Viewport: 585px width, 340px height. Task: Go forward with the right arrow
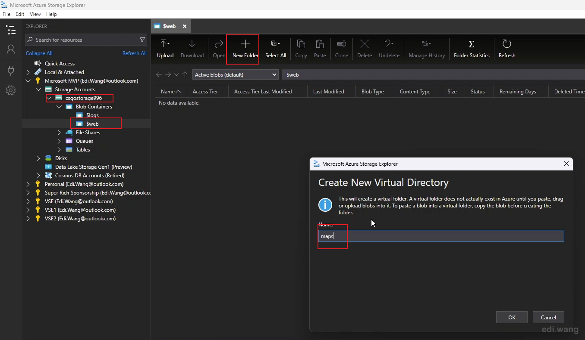tap(168, 74)
